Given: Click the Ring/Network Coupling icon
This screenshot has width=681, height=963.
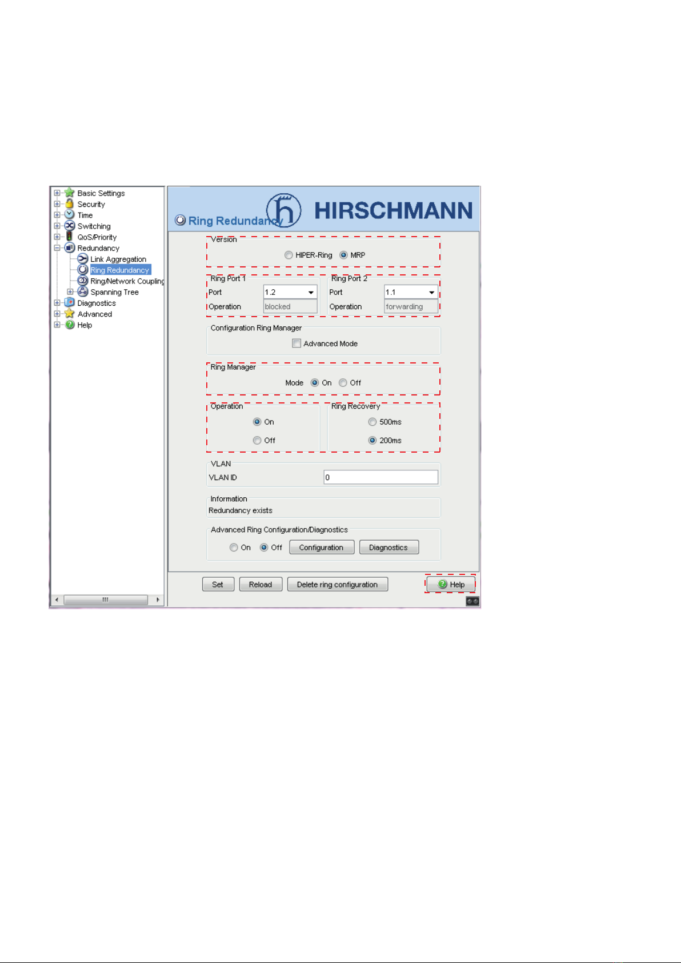Looking at the screenshot, I should coord(83,281).
